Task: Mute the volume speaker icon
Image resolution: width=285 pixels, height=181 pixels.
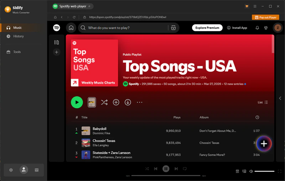Action: pyautogui.click(x=251, y=171)
